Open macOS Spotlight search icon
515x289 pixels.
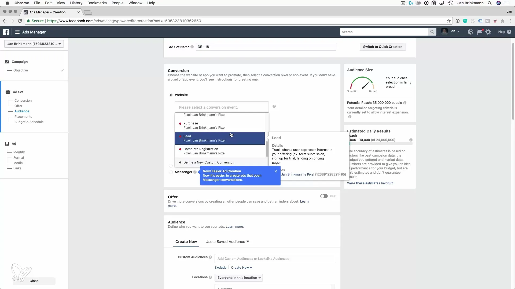point(490,3)
